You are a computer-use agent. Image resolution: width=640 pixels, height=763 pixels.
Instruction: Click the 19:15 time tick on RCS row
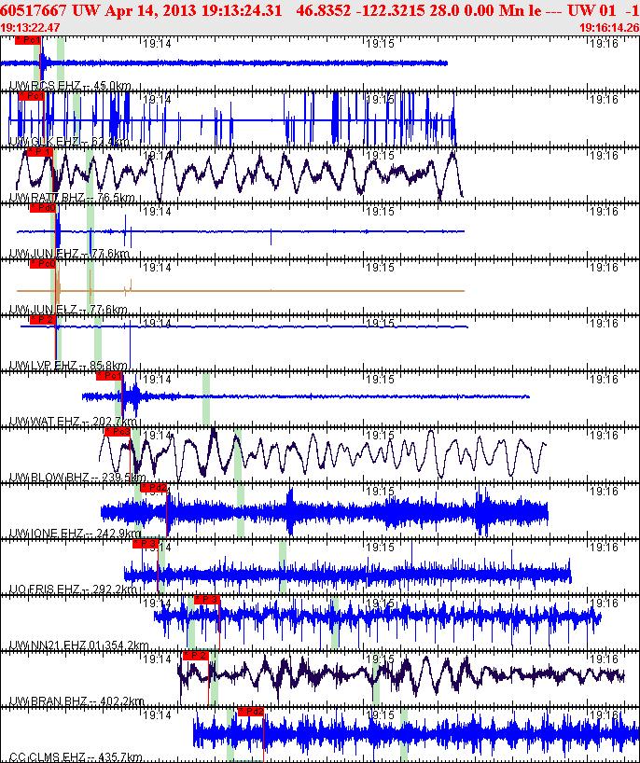tap(380, 44)
